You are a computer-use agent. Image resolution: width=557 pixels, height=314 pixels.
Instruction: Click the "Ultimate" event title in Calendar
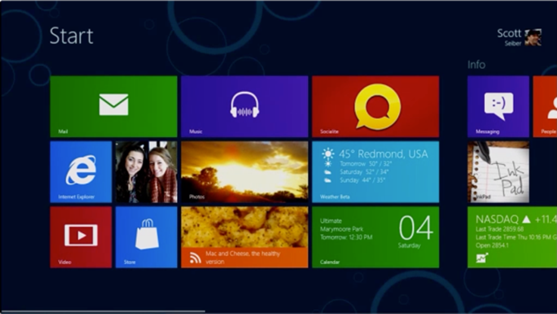pyautogui.click(x=331, y=221)
